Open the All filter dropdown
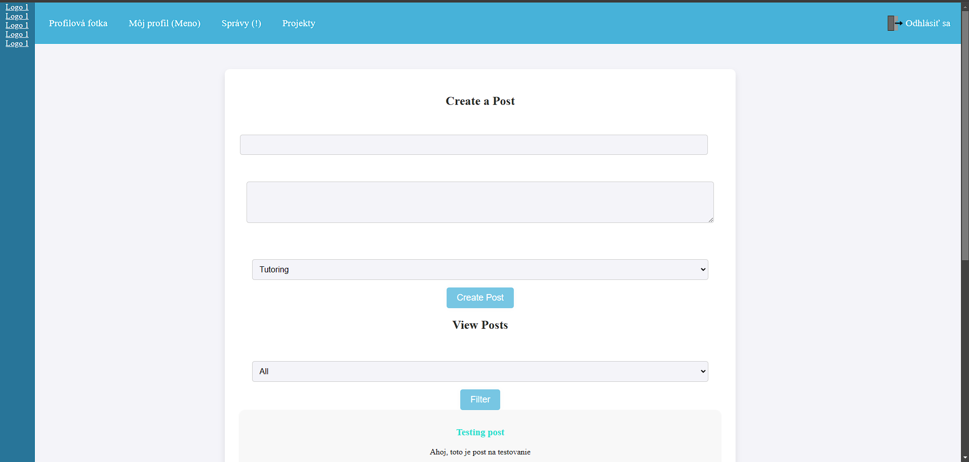The width and height of the screenshot is (969, 462). (480, 372)
